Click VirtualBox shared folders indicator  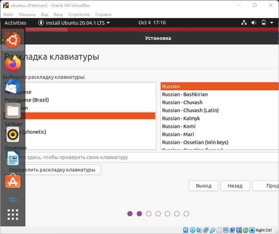pyautogui.click(x=219, y=230)
